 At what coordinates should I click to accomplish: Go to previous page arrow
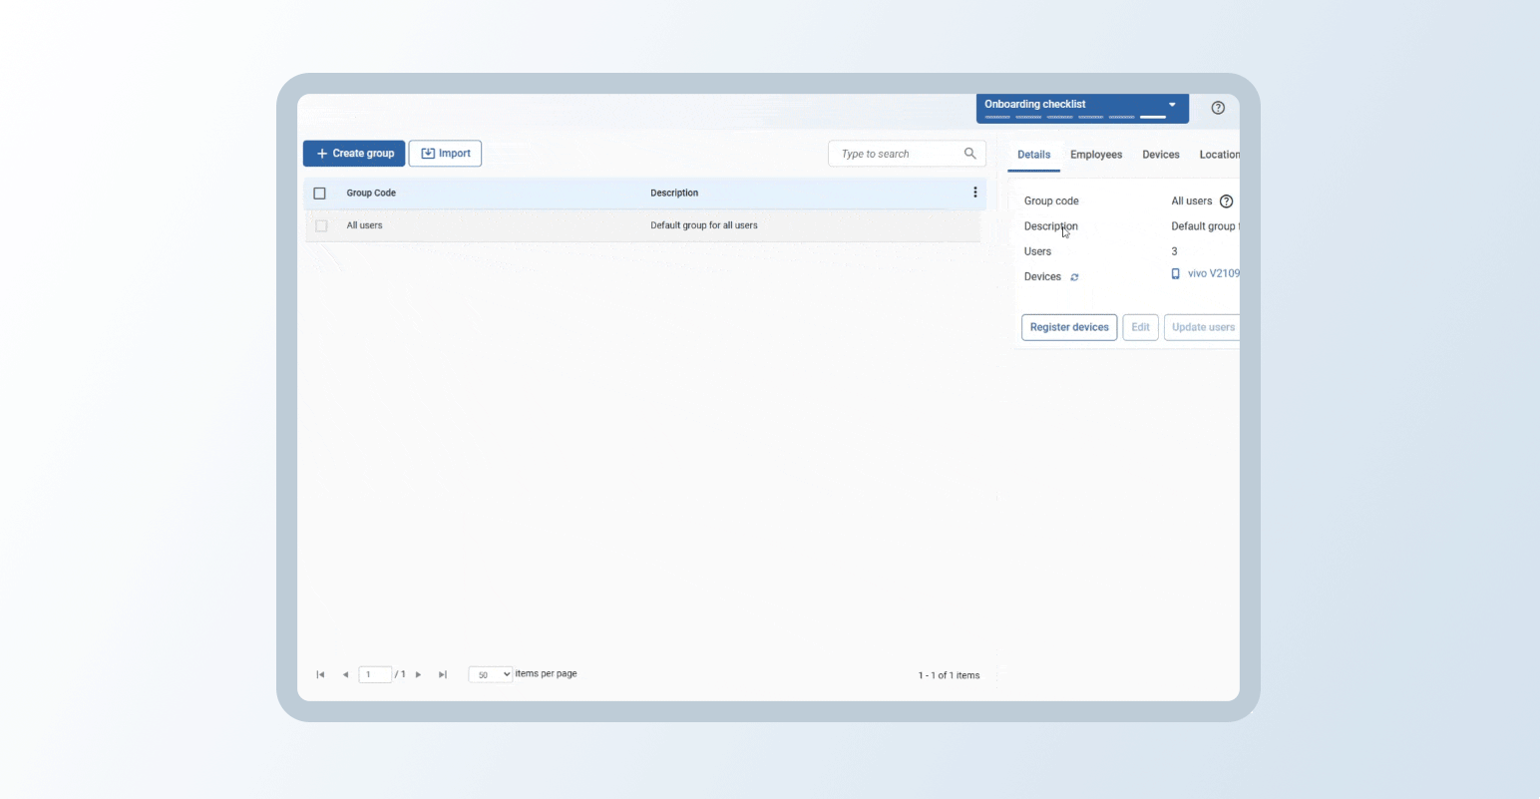345,675
